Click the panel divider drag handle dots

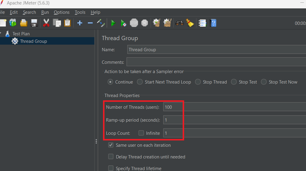coord(96,141)
